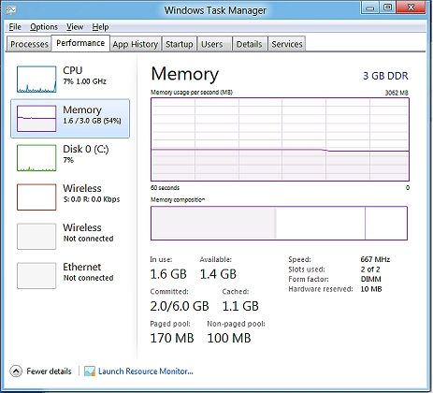This screenshot has height=393, width=433.
Task: Click the Cached 1.1 GB value
Action: pyautogui.click(x=240, y=306)
